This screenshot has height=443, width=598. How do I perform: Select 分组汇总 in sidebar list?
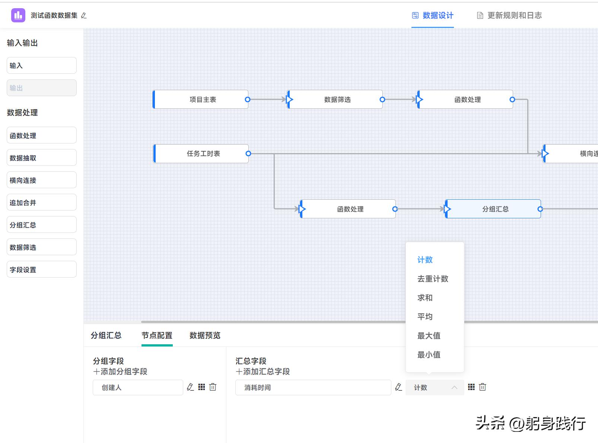tap(42, 224)
